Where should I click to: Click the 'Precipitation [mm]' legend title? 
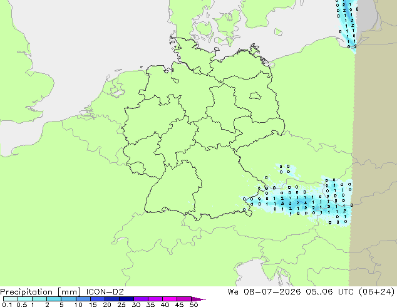click(41, 292)
